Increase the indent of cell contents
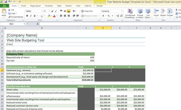 coord(77,16)
